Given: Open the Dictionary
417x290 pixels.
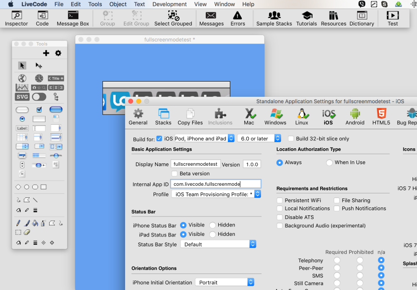Looking at the screenshot, I should tap(362, 19).
